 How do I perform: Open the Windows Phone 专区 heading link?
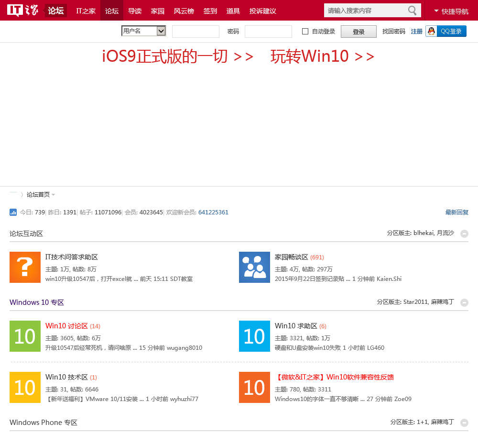coord(43,423)
